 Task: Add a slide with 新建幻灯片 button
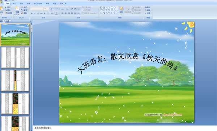[x=17, y=11]
